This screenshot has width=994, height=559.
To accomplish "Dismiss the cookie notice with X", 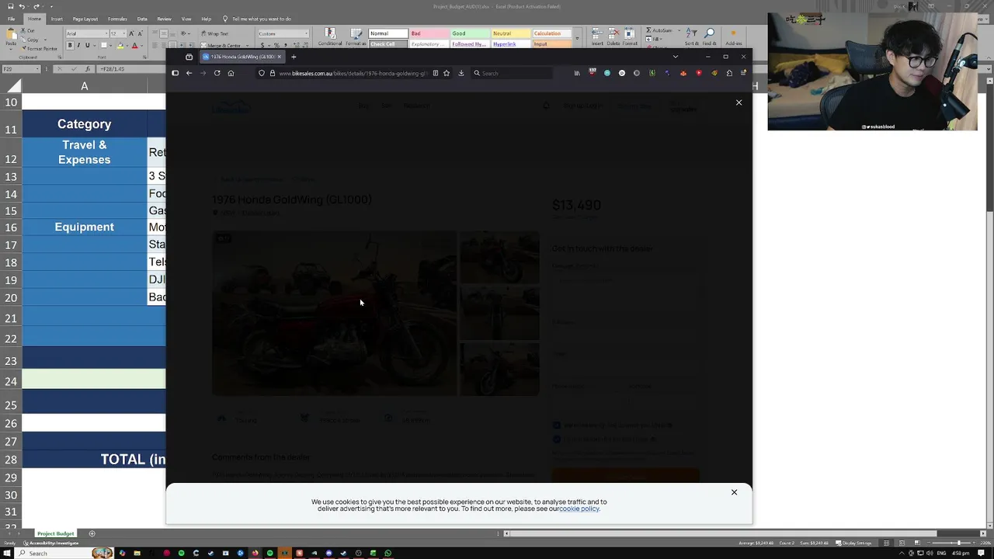I will 734,492.
